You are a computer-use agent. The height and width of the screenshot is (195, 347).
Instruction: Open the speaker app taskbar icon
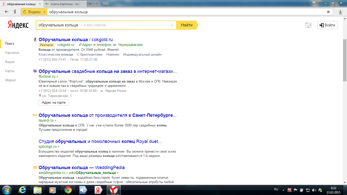point(83,190)
